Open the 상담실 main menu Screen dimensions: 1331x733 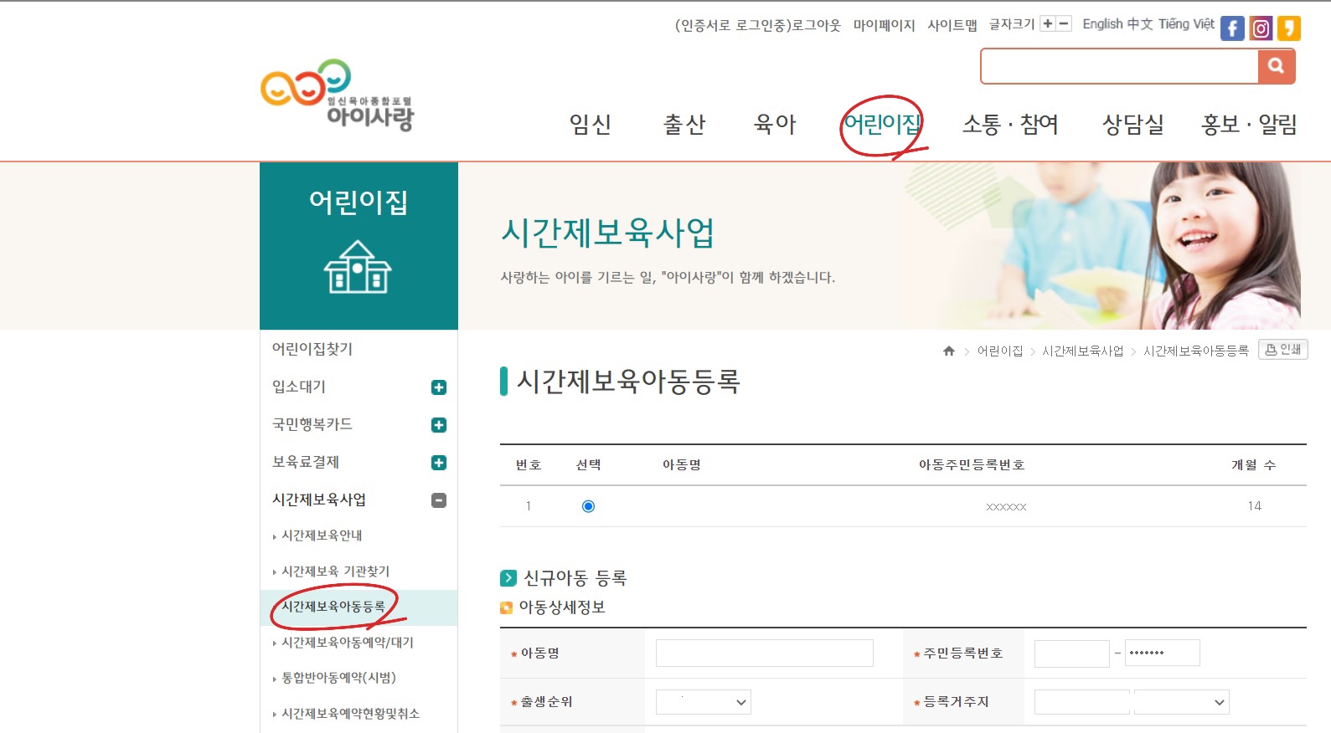1133,125
